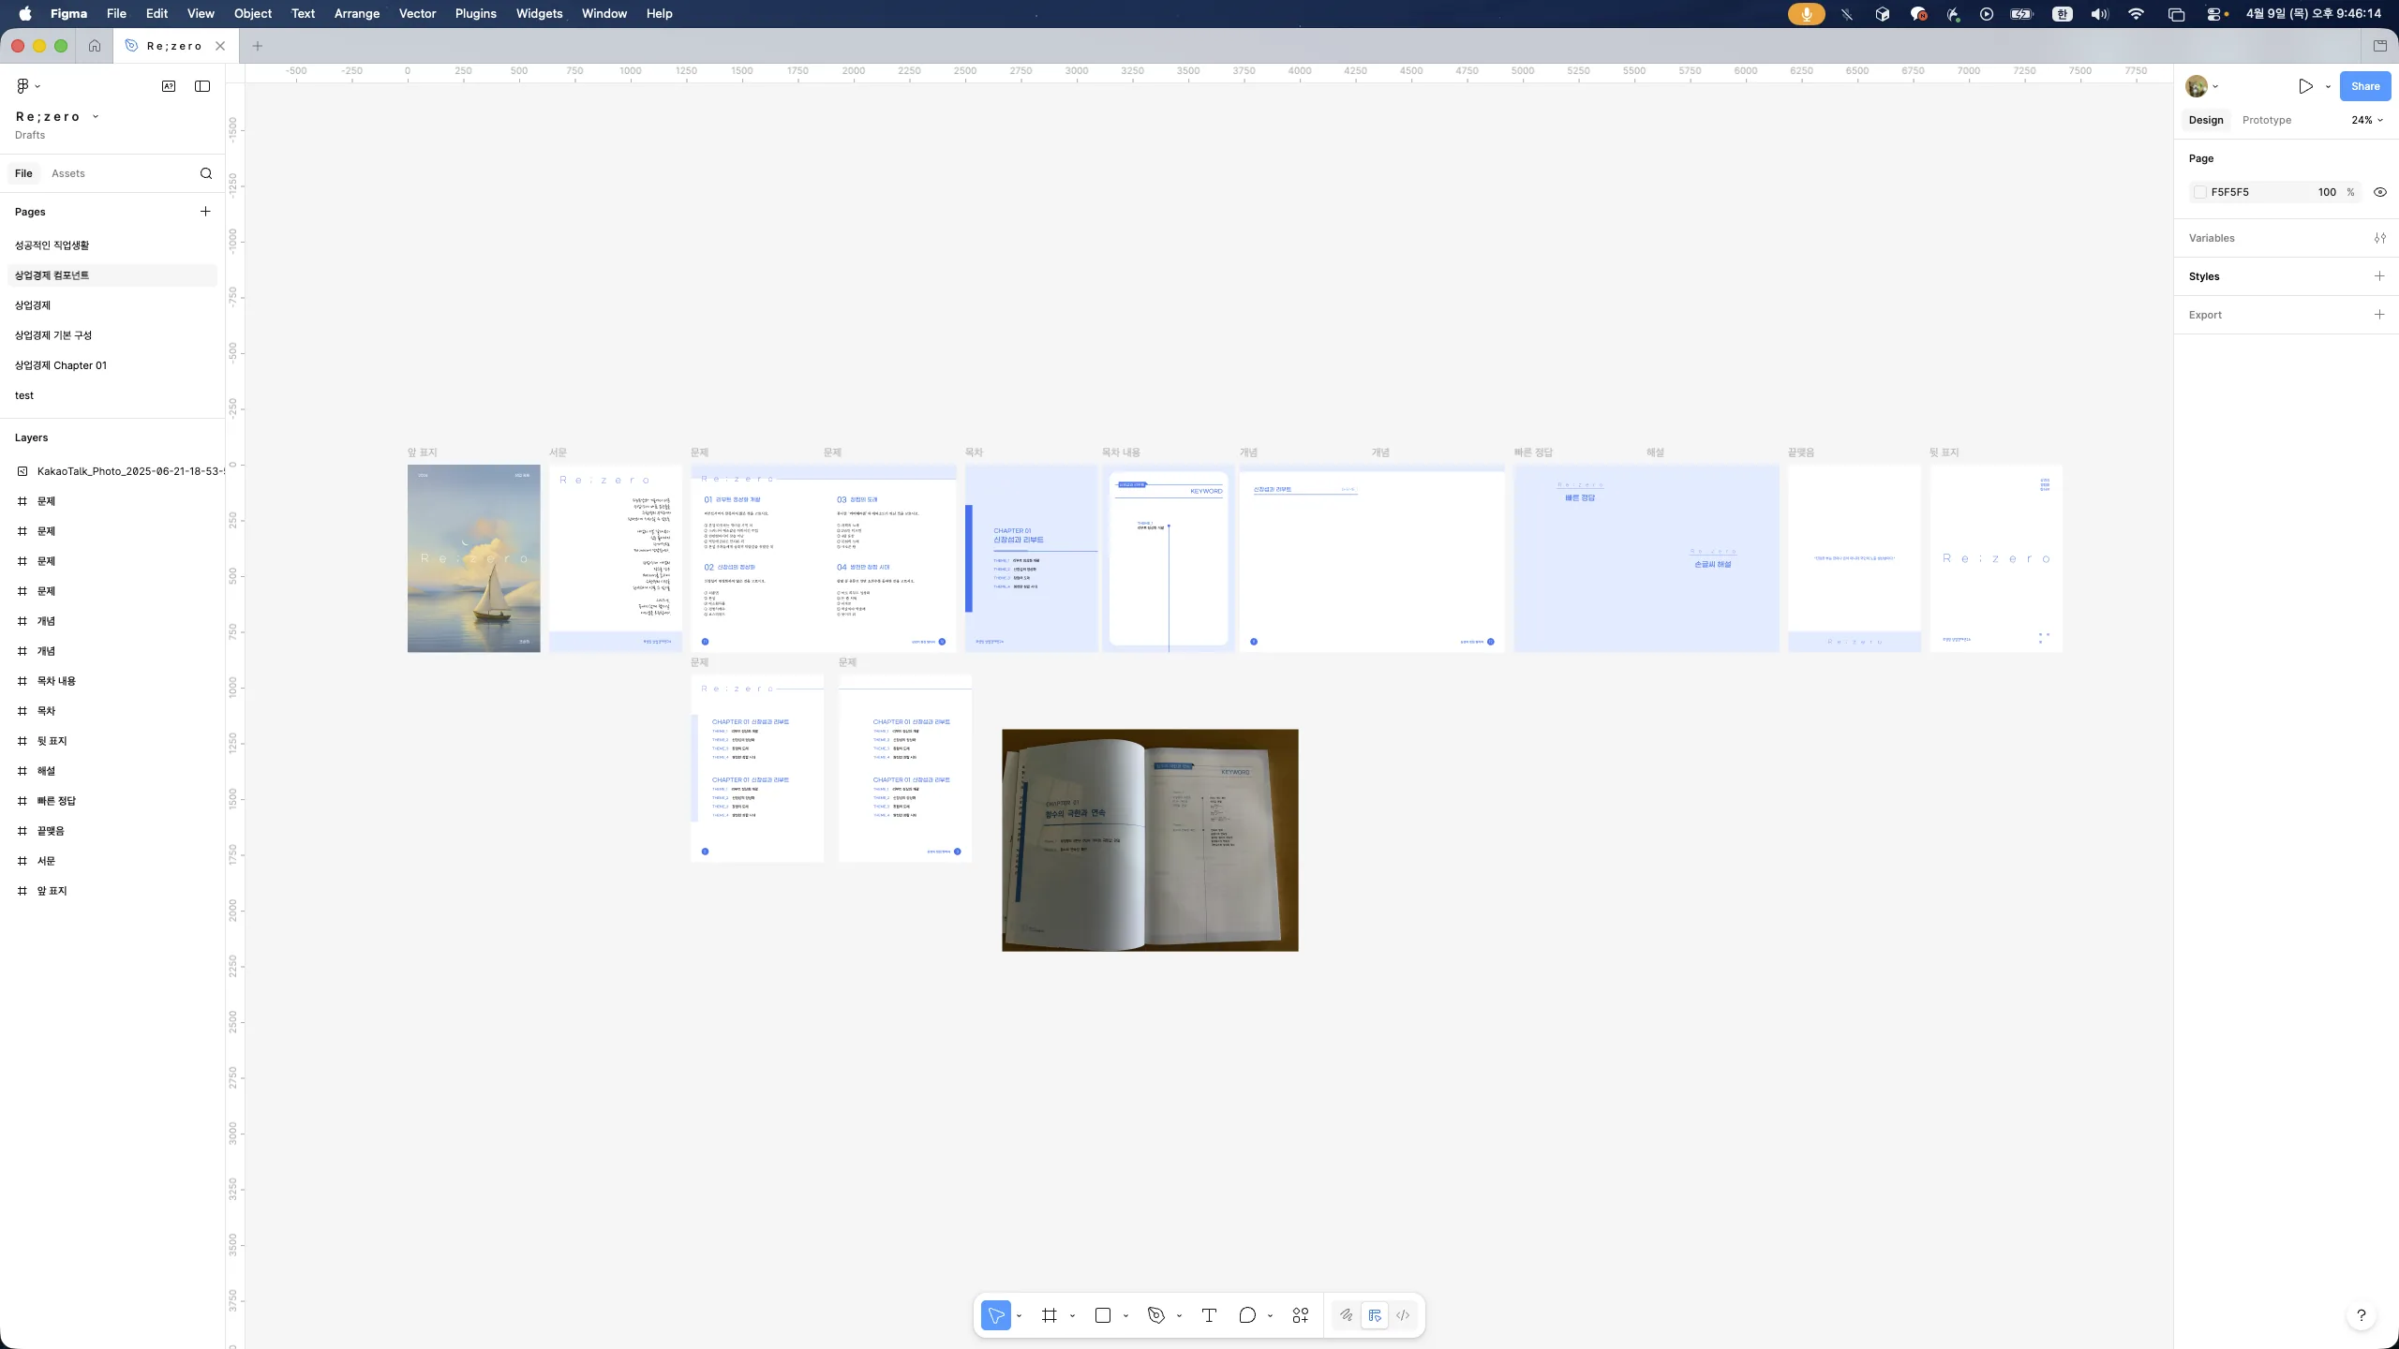This screenshot has width=2399, height=1349.
Task: Select the 빠른 정답 layer in list
Action: [56, 801]
